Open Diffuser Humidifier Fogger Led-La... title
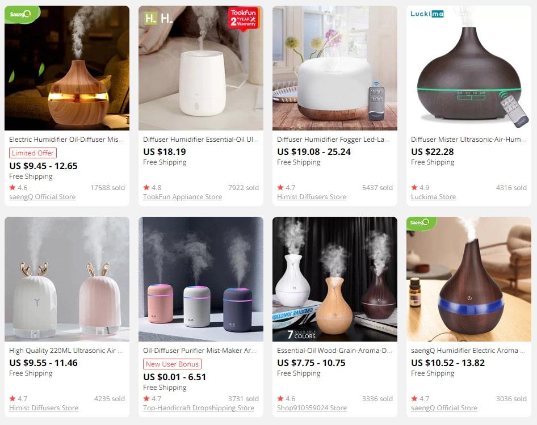The width and height of the screenshot is (537, 425). click(x=333, y=140)
